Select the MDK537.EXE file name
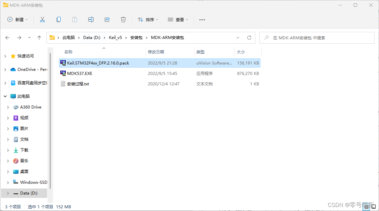 pyautogui.click(x=80, y=73)
